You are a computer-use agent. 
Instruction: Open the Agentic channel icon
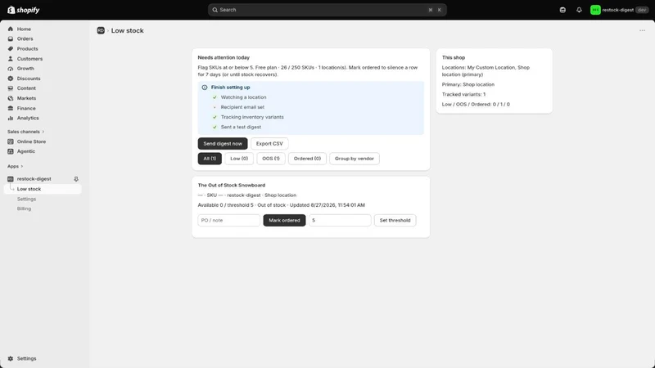pyautogui.click(x=11, y=151)
